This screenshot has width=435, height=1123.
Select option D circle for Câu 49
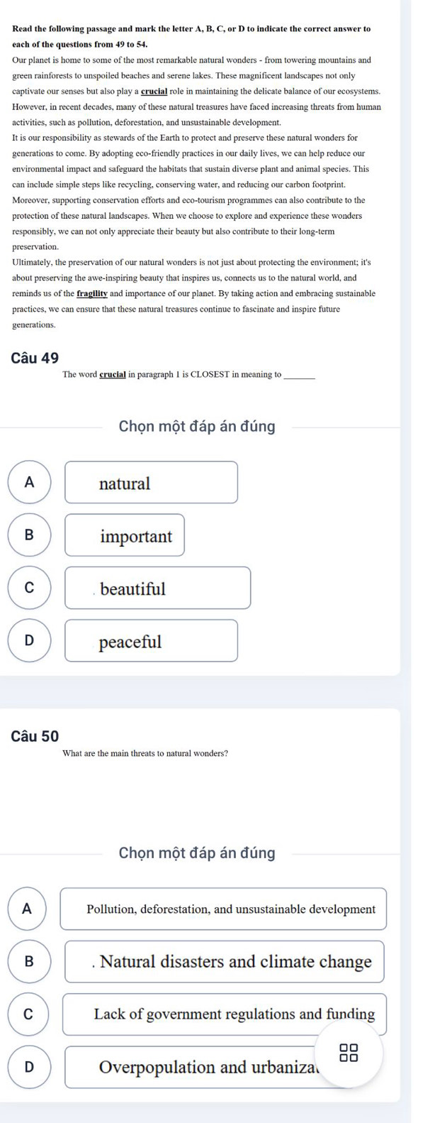29,640
